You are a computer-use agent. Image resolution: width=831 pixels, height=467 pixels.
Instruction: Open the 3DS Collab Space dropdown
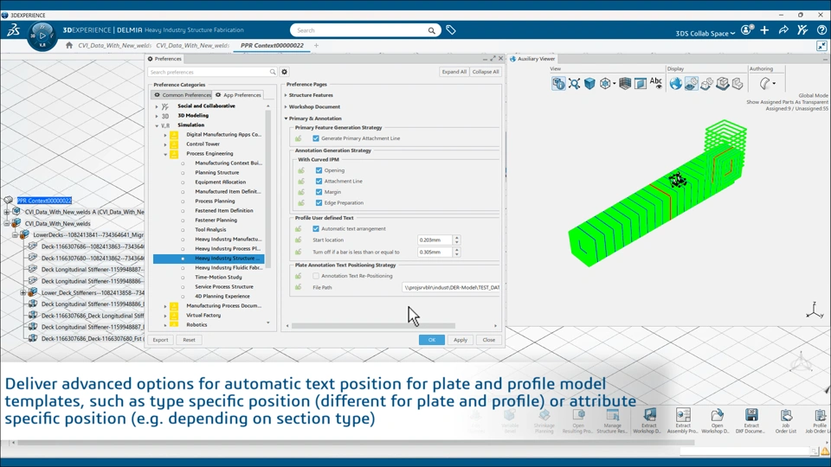(x=705, y=34)
